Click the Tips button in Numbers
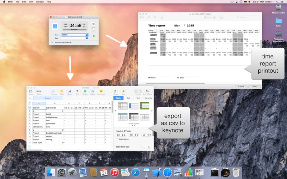 (x=123, y=91)
